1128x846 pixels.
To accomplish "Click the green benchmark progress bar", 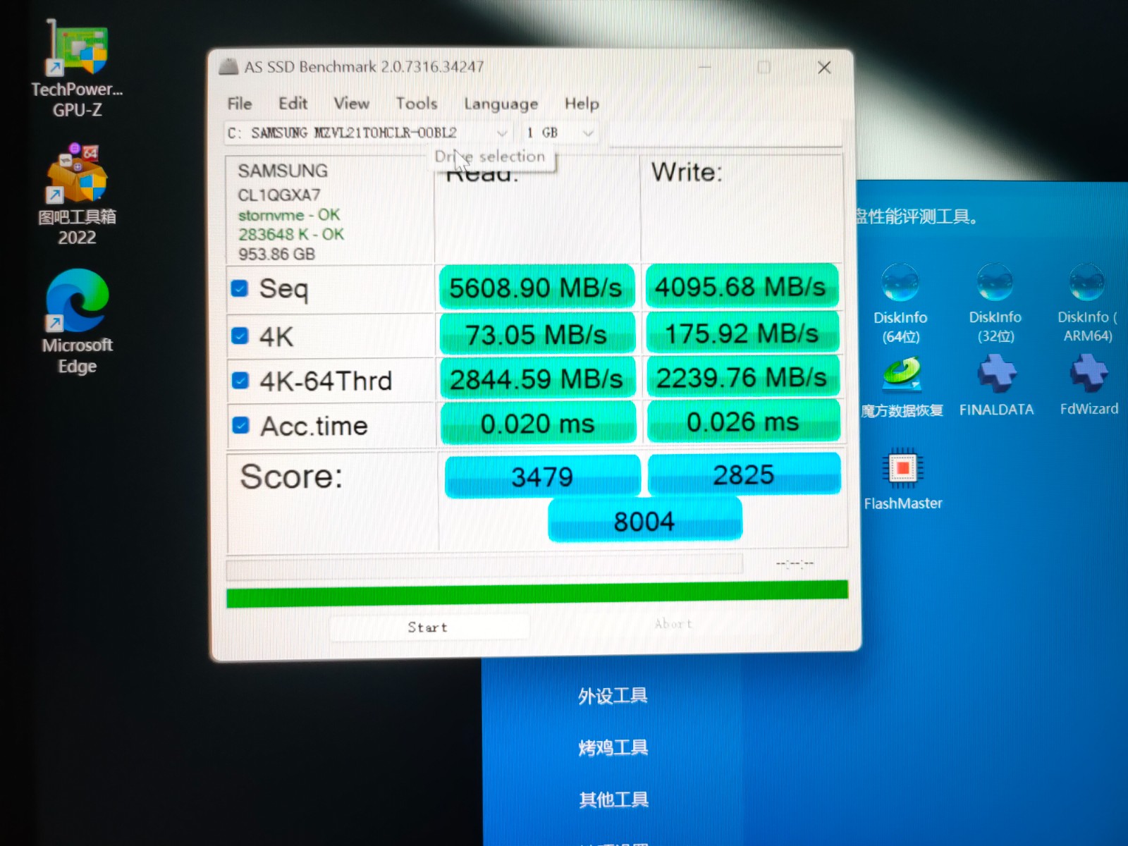I will coord(537,594).
